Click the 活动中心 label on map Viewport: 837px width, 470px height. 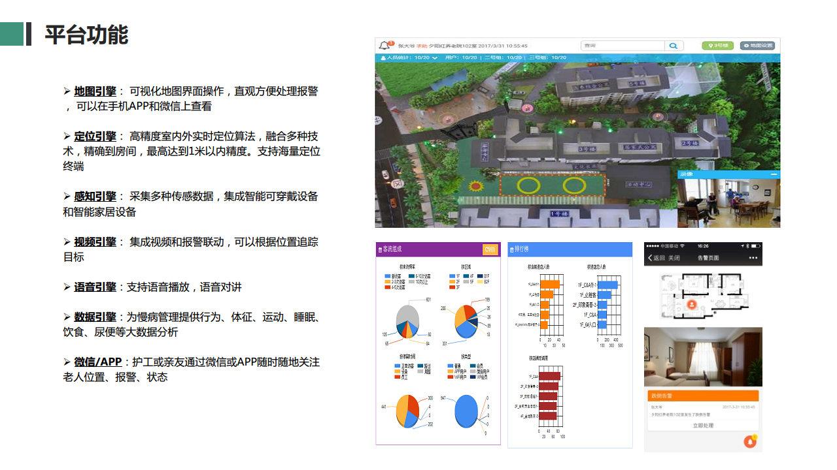click(x=638, y=184)
